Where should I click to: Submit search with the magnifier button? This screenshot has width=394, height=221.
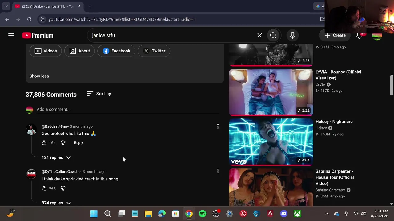(273, 35)
